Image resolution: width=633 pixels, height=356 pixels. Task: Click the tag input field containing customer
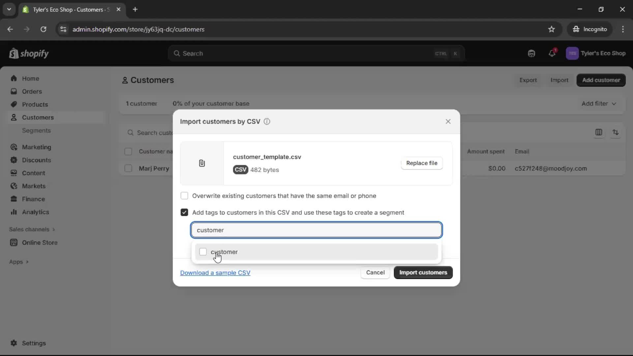pyautogui.click(x=316, y=230)
